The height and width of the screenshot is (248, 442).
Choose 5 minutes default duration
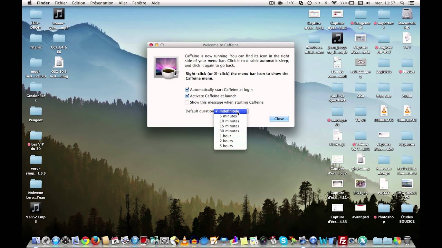tap(230, 116)
